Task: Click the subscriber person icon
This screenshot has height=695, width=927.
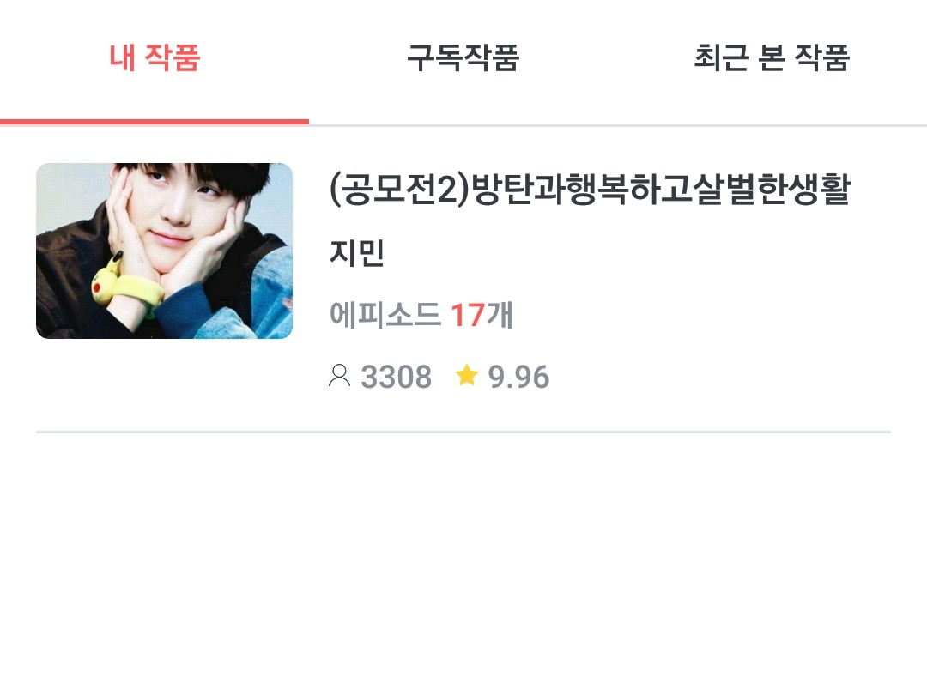Action: tap(339, 376)
